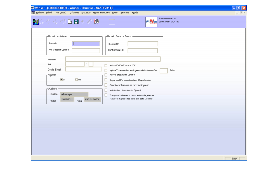Enable Activa Seguridad Usuario checkbox
Viewport: 267px width, 170px height.
point(106,75)
